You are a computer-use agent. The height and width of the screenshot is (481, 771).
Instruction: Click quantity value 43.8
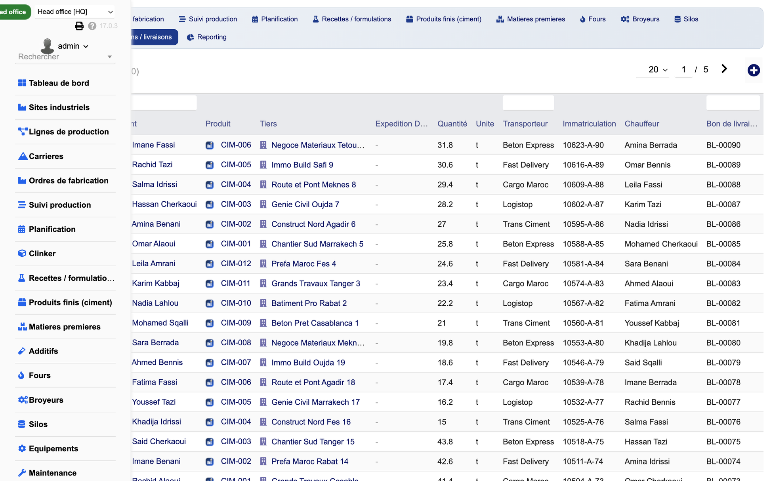(445, 441)
